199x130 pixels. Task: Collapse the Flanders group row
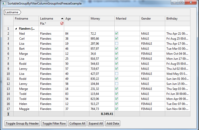click(16, 29)
